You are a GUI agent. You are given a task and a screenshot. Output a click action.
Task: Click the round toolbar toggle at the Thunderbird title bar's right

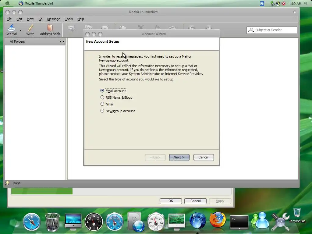click(x=295, y=12)
